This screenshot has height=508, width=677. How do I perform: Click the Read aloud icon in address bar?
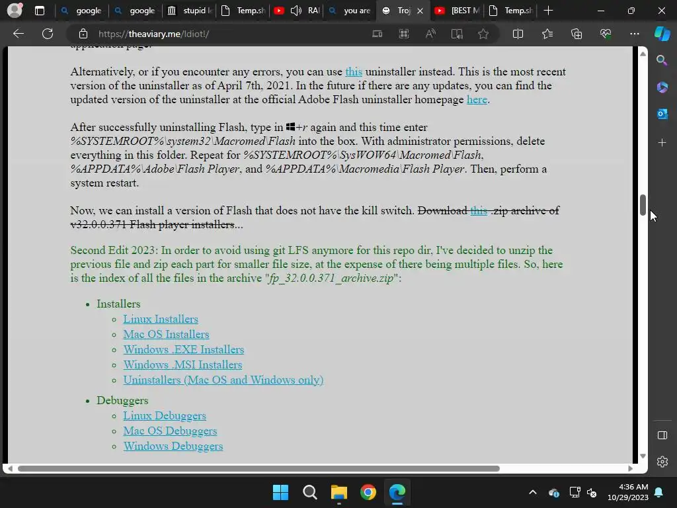(430, 34)
